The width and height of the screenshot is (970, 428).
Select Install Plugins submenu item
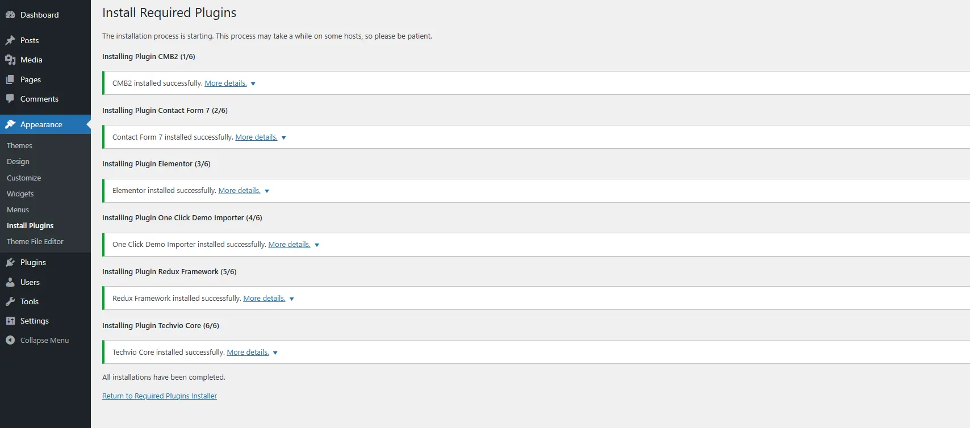(x=30, y=225)
